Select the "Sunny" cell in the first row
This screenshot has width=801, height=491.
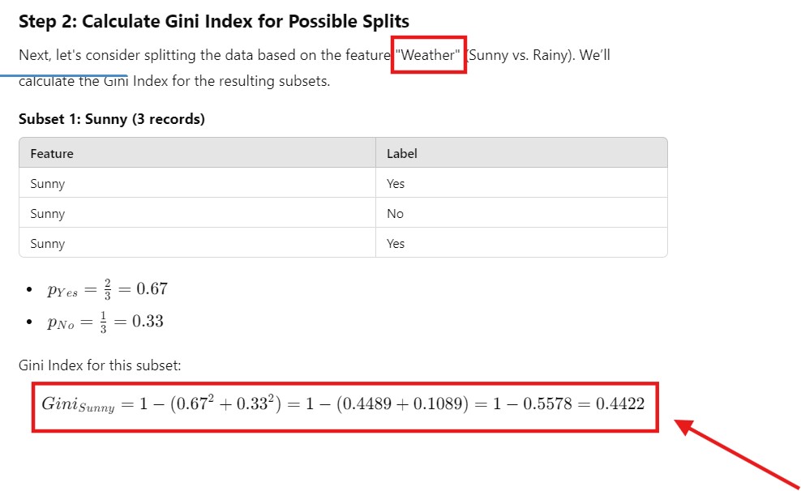[47, 184]
